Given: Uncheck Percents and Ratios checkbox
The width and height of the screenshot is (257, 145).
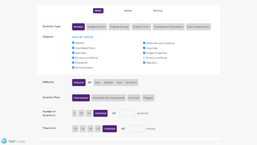Looking at the screenshot, I should (x=73, y=58).
